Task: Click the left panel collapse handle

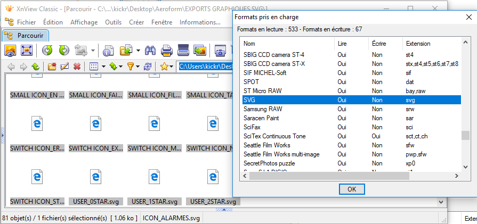Action: click(x=3, y=135)
